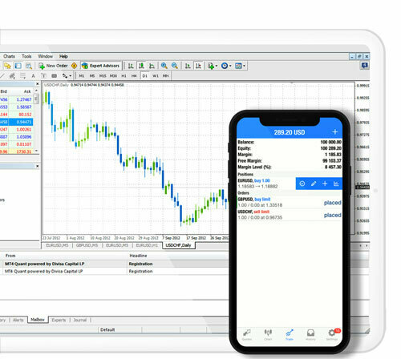The image size is (401, 359).
Task: Click the New Order toolbar button
Action: (53, 66)
